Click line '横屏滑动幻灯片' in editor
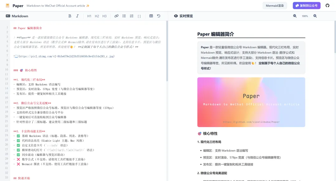This screenshot has height=181, width=336. 54,150
